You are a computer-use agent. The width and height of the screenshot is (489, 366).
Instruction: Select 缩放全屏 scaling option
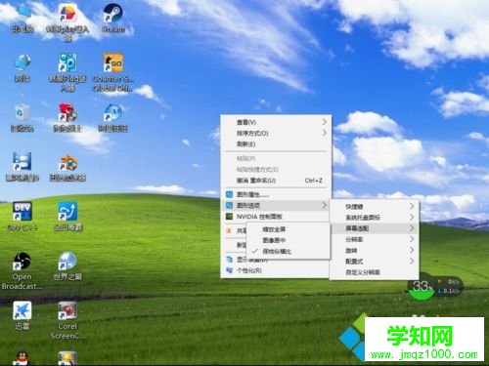289,229
